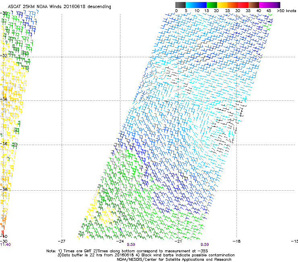The height and width of the screenshot is (262, 298).
Task: Click the latitude label '-40'
Action: pos(4,236)
